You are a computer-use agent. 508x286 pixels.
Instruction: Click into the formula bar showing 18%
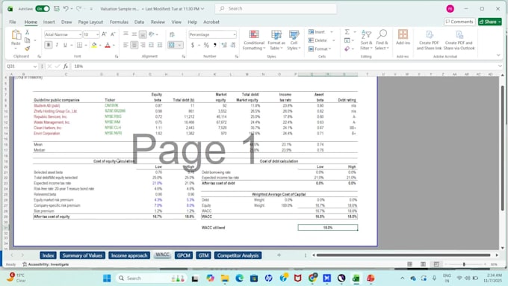click(285, 66)
